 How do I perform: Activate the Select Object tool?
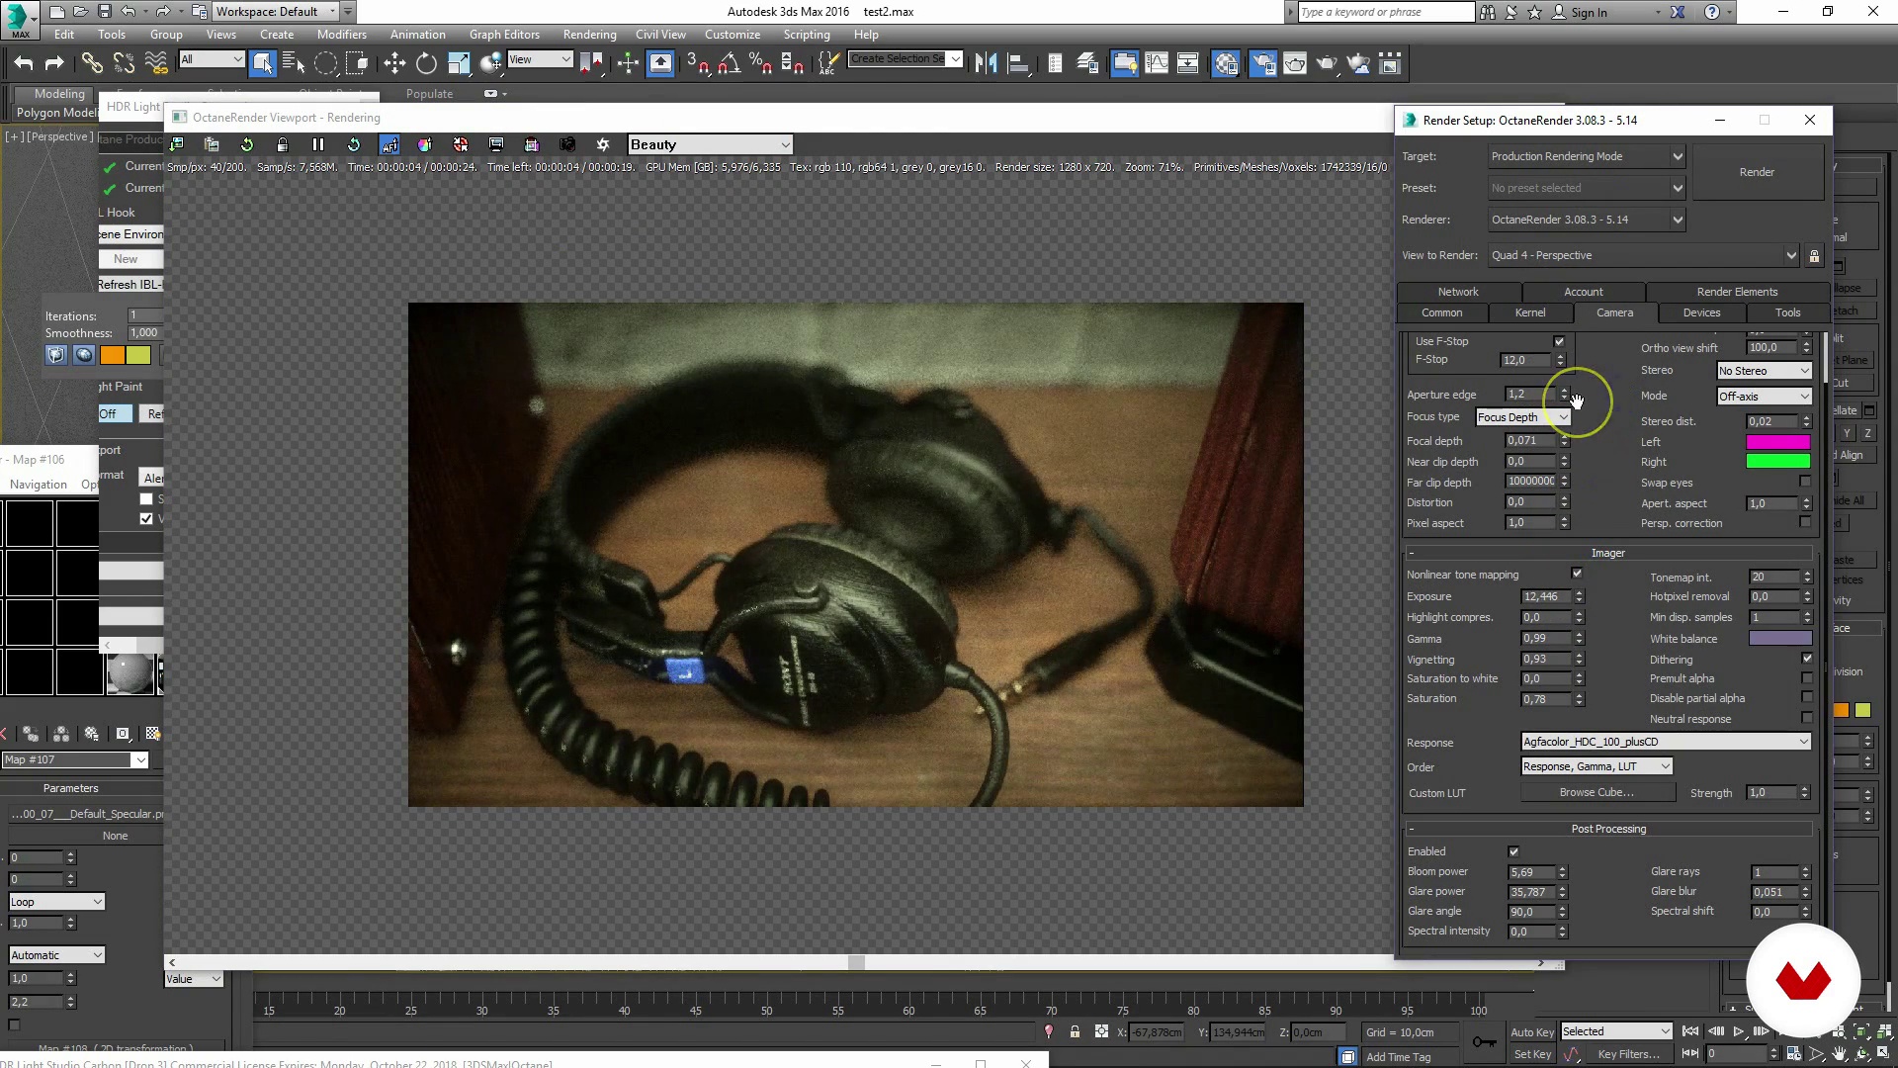(262, 63)
